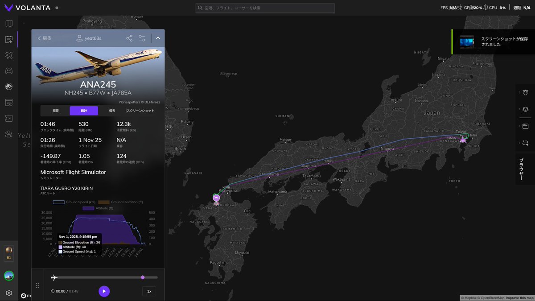The width and height of the screenshot is (535, 301).
Task: Open the community users sidebar icon
Action: point(9,134)
